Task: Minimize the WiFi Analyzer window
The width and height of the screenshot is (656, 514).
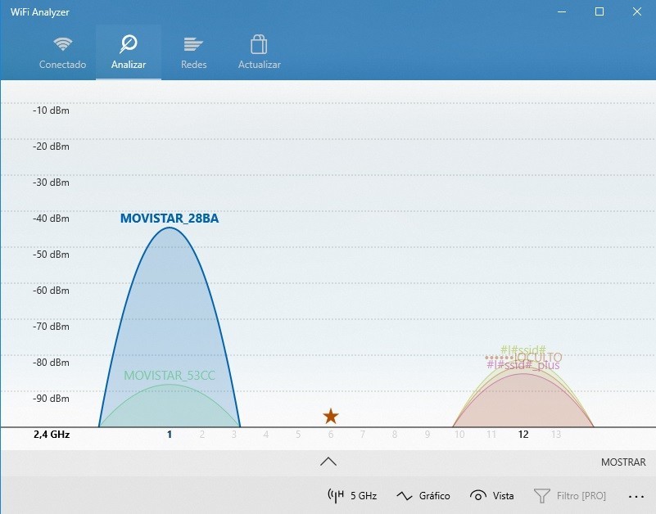Action: (x=562, y=11)
